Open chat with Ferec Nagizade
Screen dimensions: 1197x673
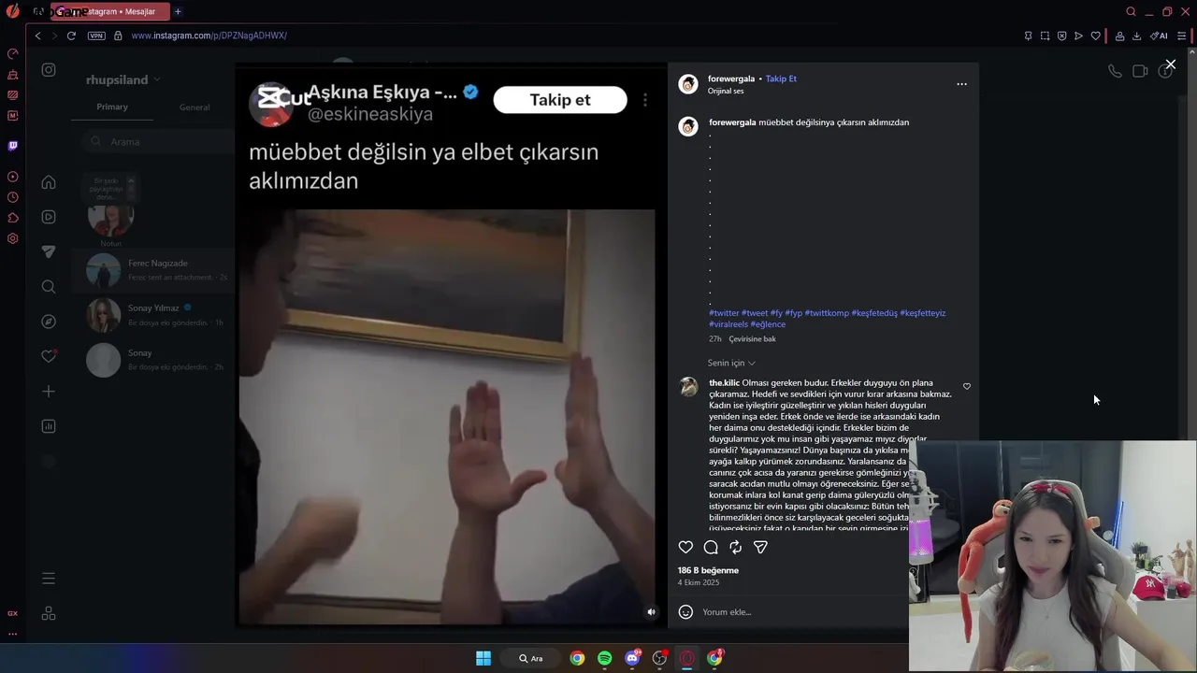(x=154, y=270)
